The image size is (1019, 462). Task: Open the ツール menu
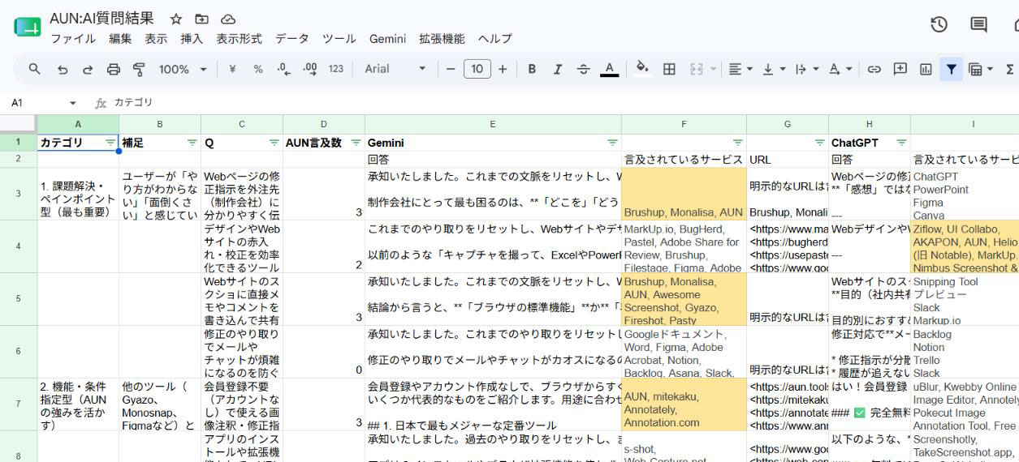pos(339,38)
